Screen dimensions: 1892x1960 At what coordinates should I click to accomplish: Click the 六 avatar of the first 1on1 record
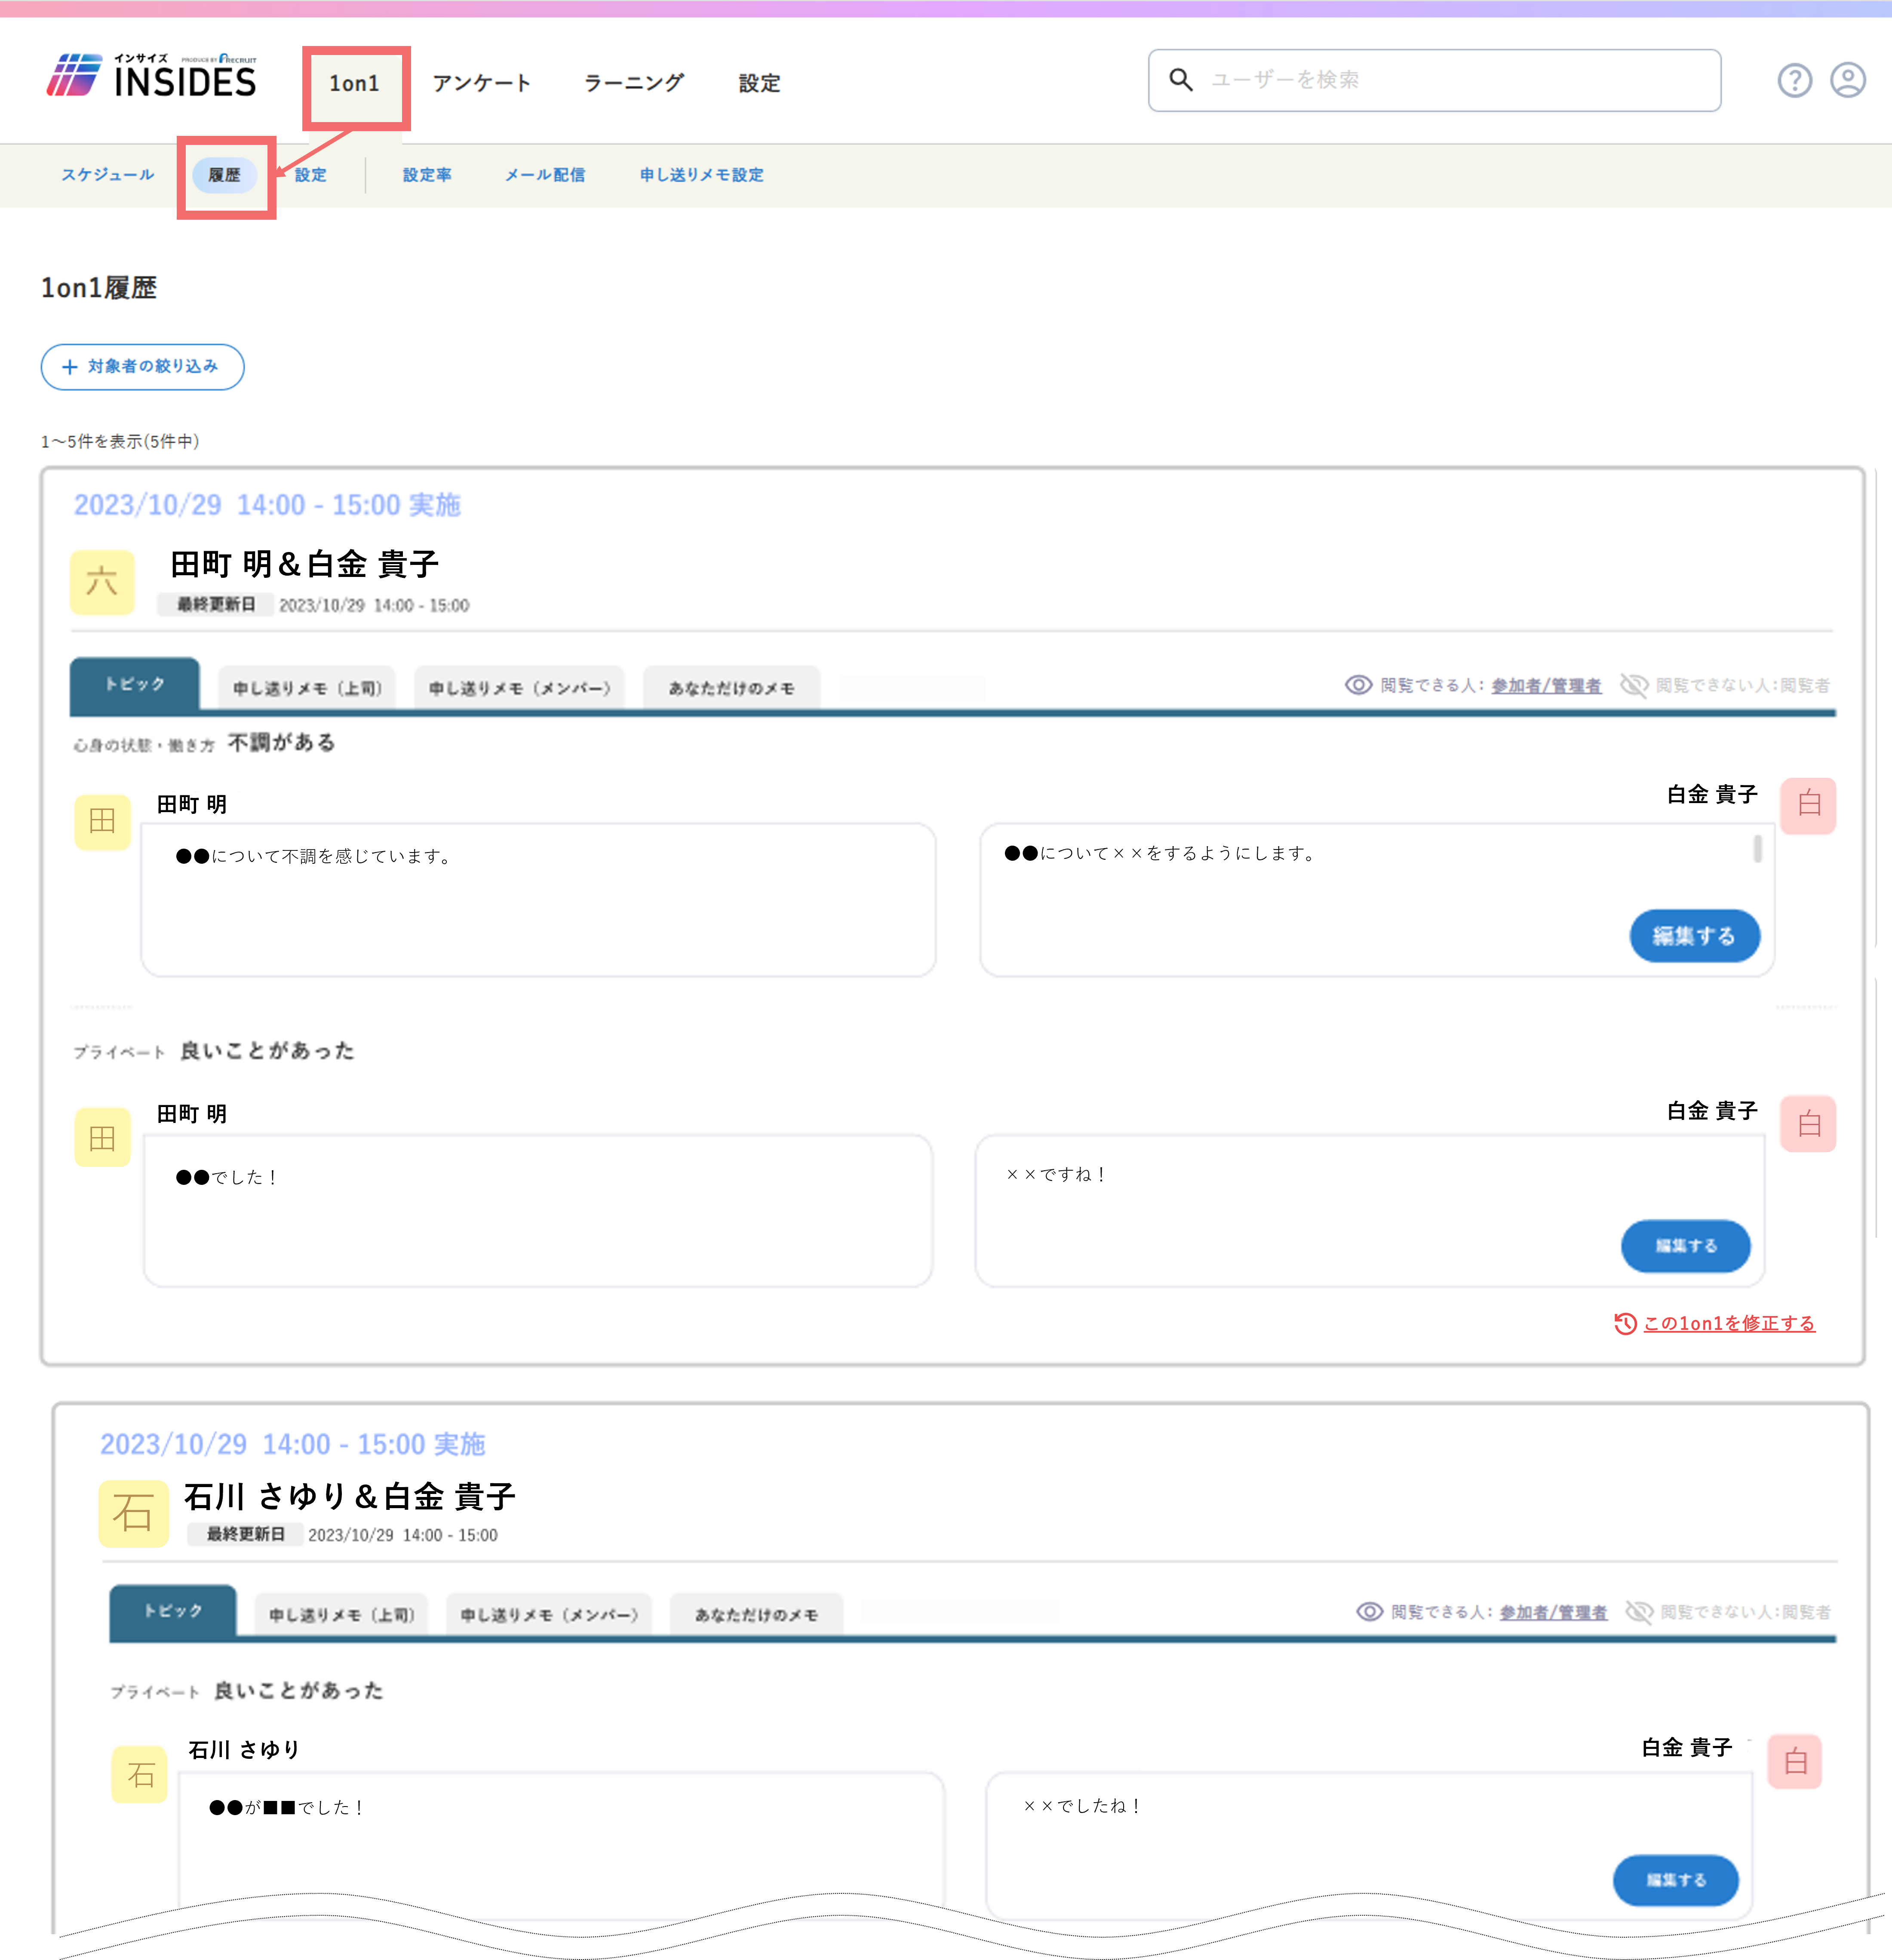tap(102, 582)
